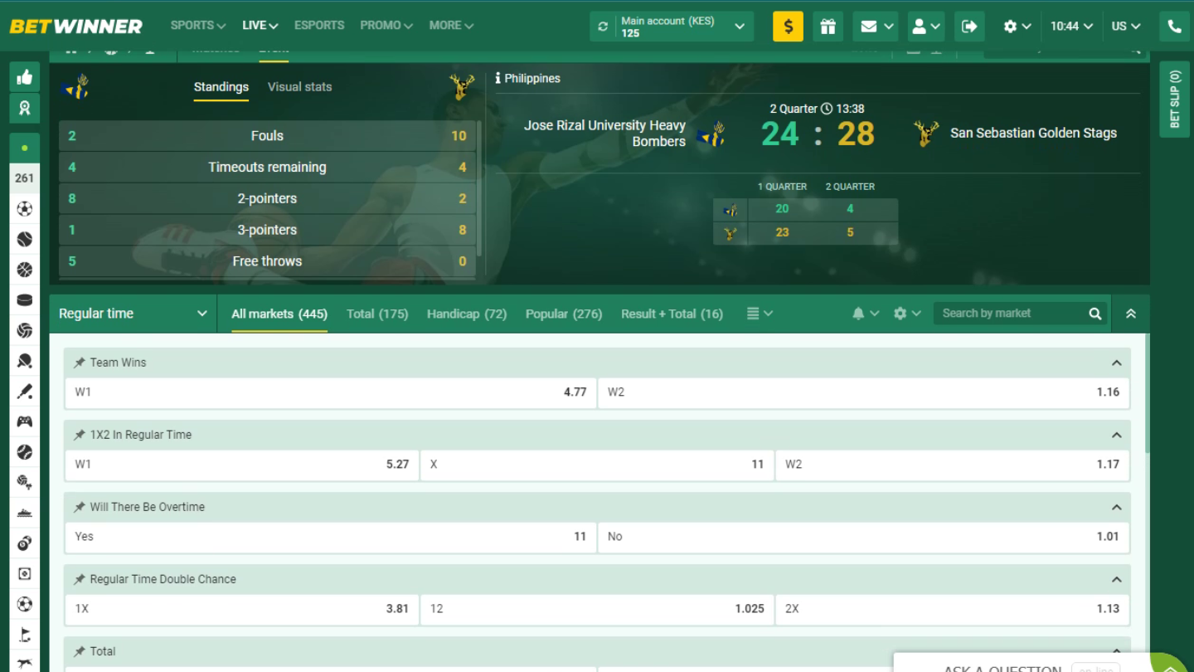
Task: Open the gift bonuses icon
Action: pyautogui.click(x=828, y=27)
